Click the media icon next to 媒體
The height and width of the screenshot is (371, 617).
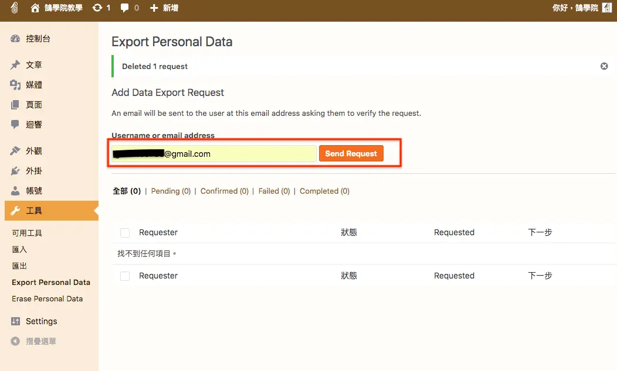point(15,85)
